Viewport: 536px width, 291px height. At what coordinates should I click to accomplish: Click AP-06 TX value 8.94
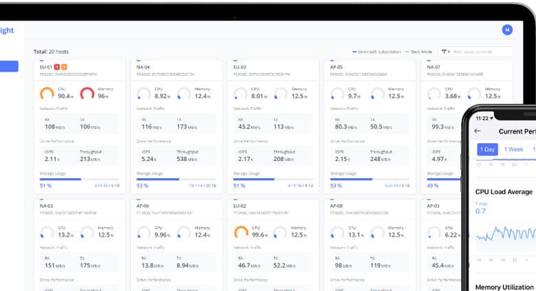pos(188,266)
